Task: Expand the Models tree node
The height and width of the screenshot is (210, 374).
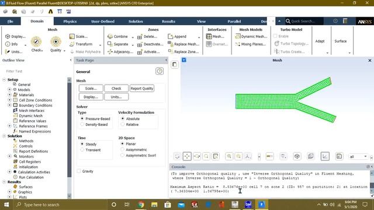Action: [9, 89]
